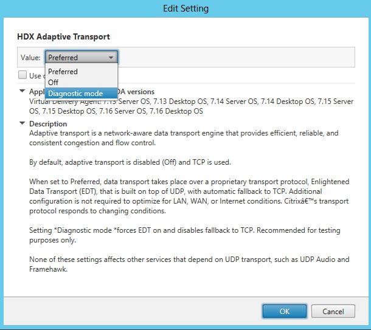Select Diagnostic mode from the dropdown list
This screenshot has height=330, width=371.
pos(75,94)
